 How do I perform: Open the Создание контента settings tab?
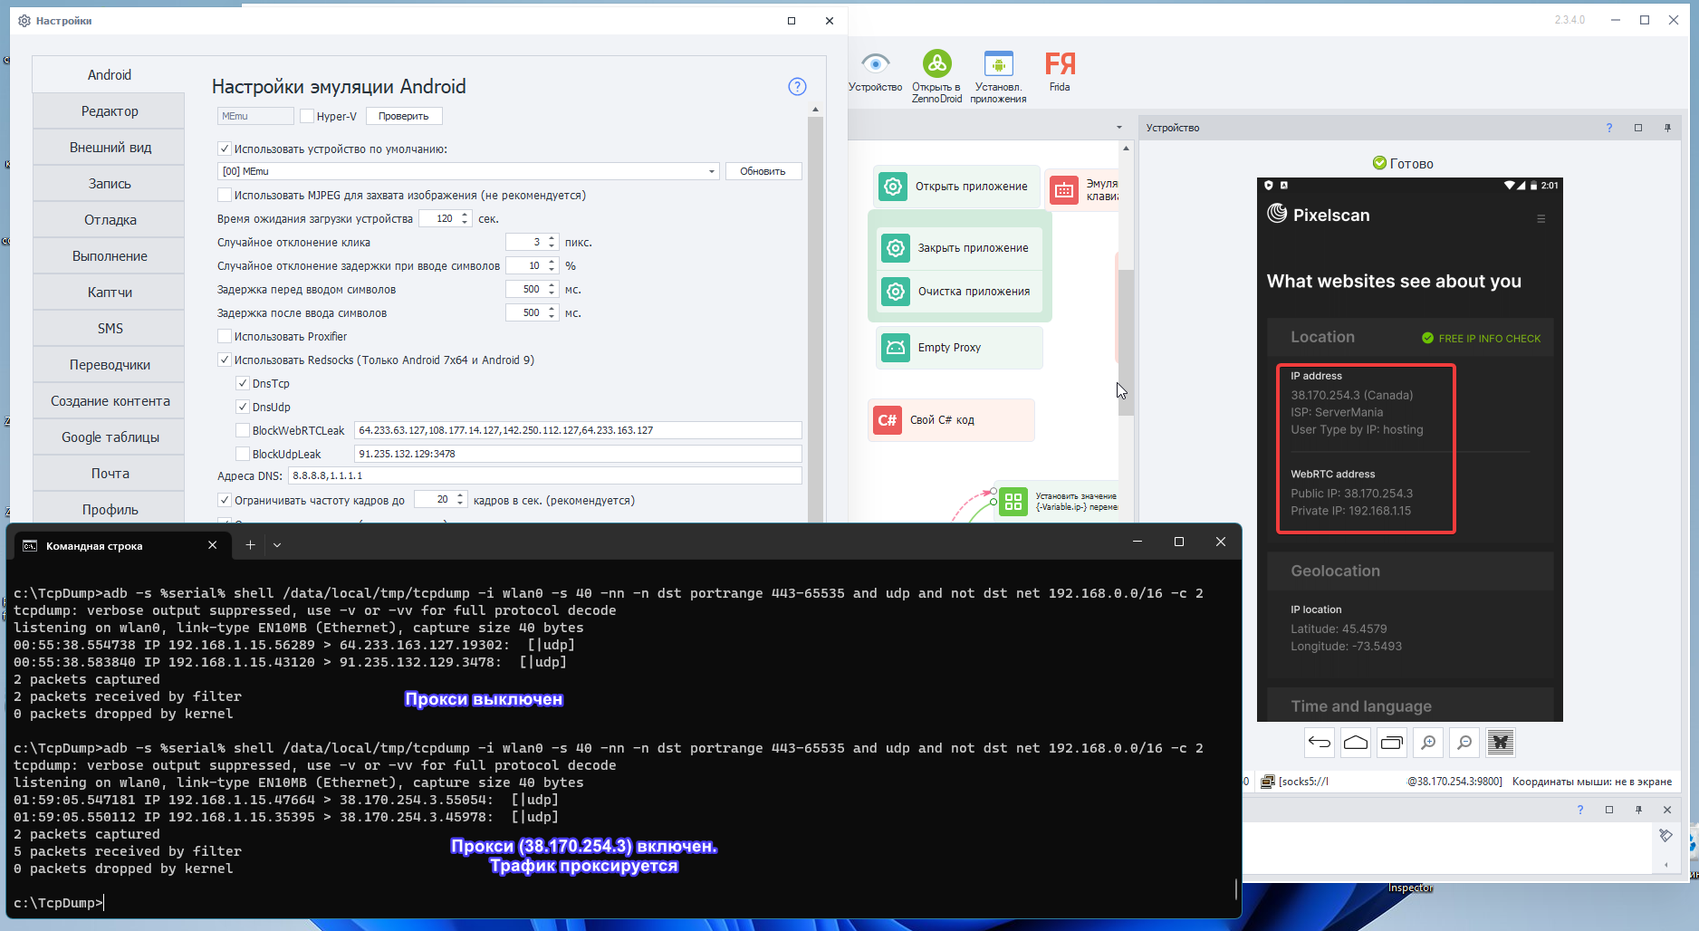tap(109, 401)
